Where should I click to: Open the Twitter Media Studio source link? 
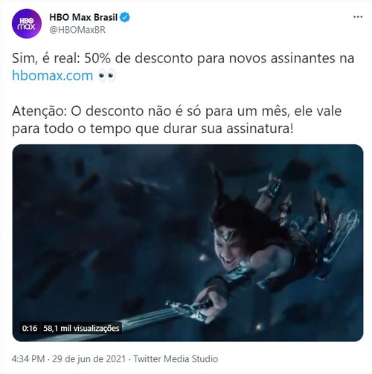(176, 359)
